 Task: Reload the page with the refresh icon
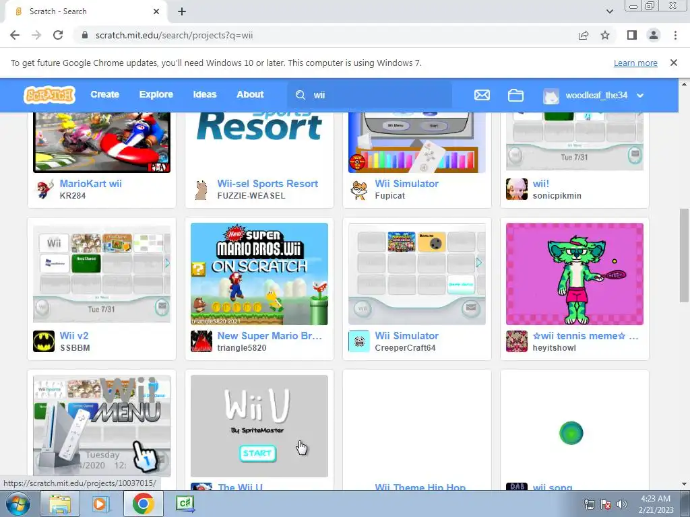58,35
